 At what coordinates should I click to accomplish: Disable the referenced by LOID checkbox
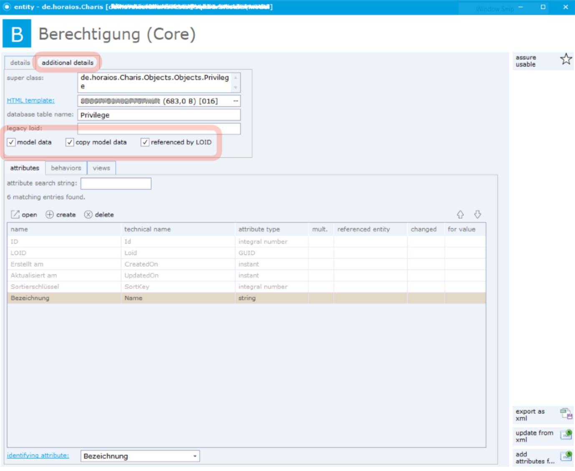point(145,142)
